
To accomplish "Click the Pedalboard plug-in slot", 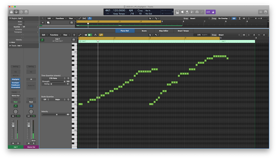I will pyautogui.click(x=16, y=85).
